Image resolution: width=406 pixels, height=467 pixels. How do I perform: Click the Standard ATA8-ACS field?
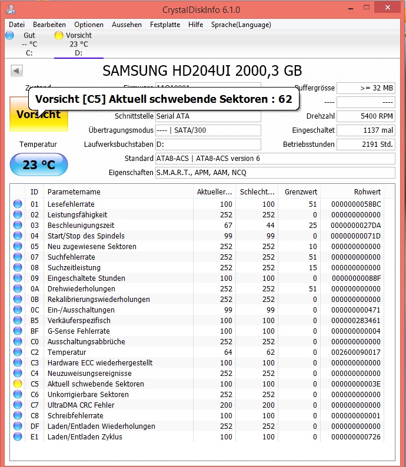coord(275,159)
